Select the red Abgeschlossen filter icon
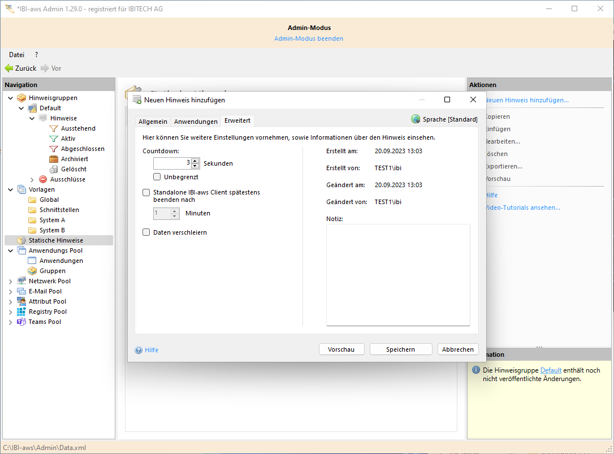 tap(54, 149)
